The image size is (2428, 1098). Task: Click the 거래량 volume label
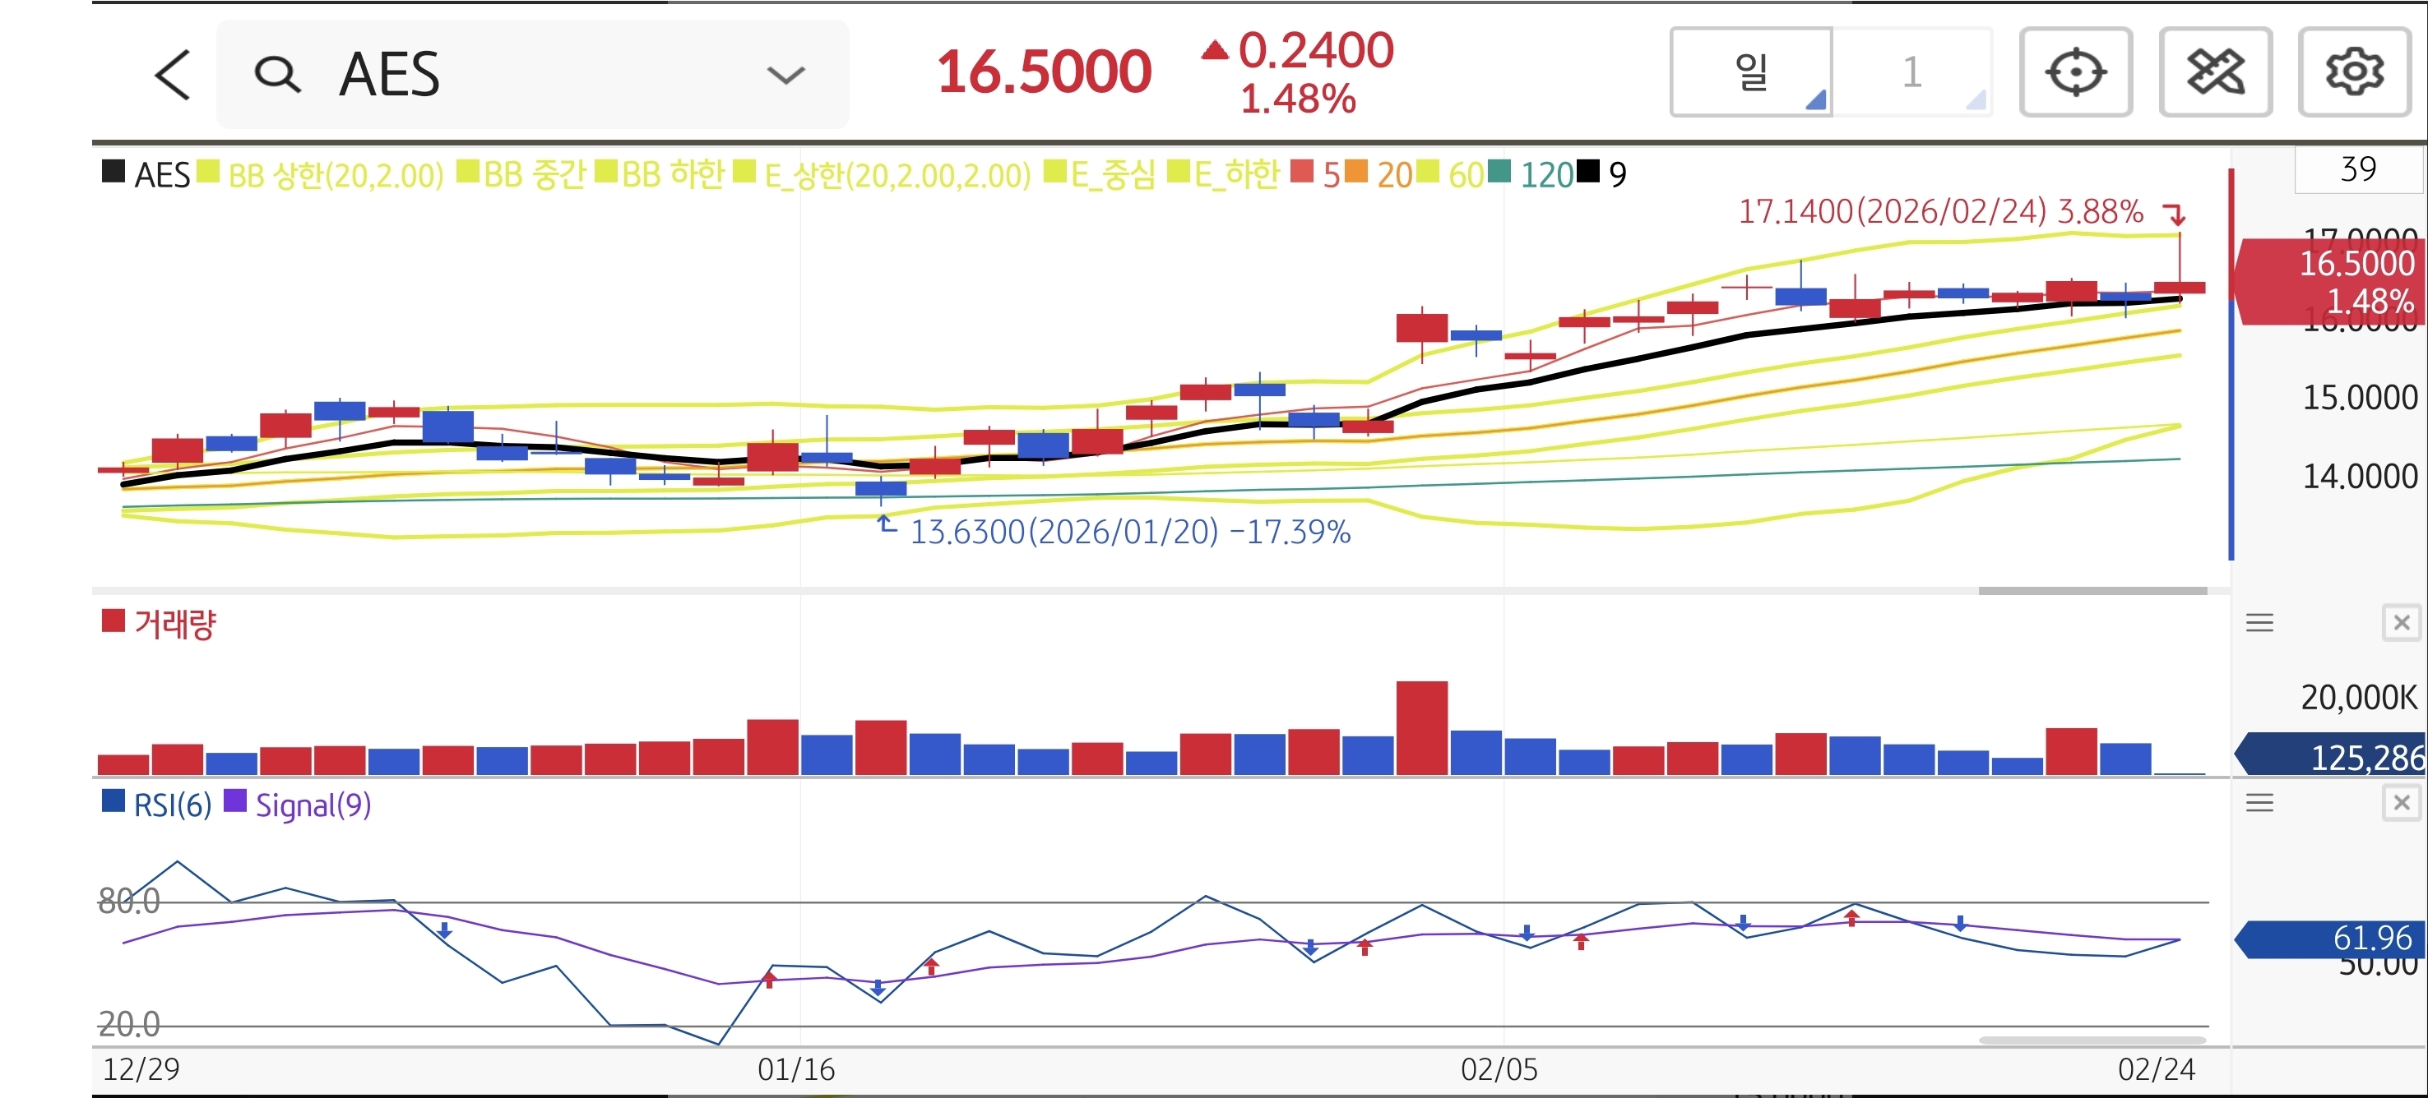(174, 624)
